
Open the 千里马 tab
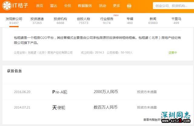tap(176, 21)
